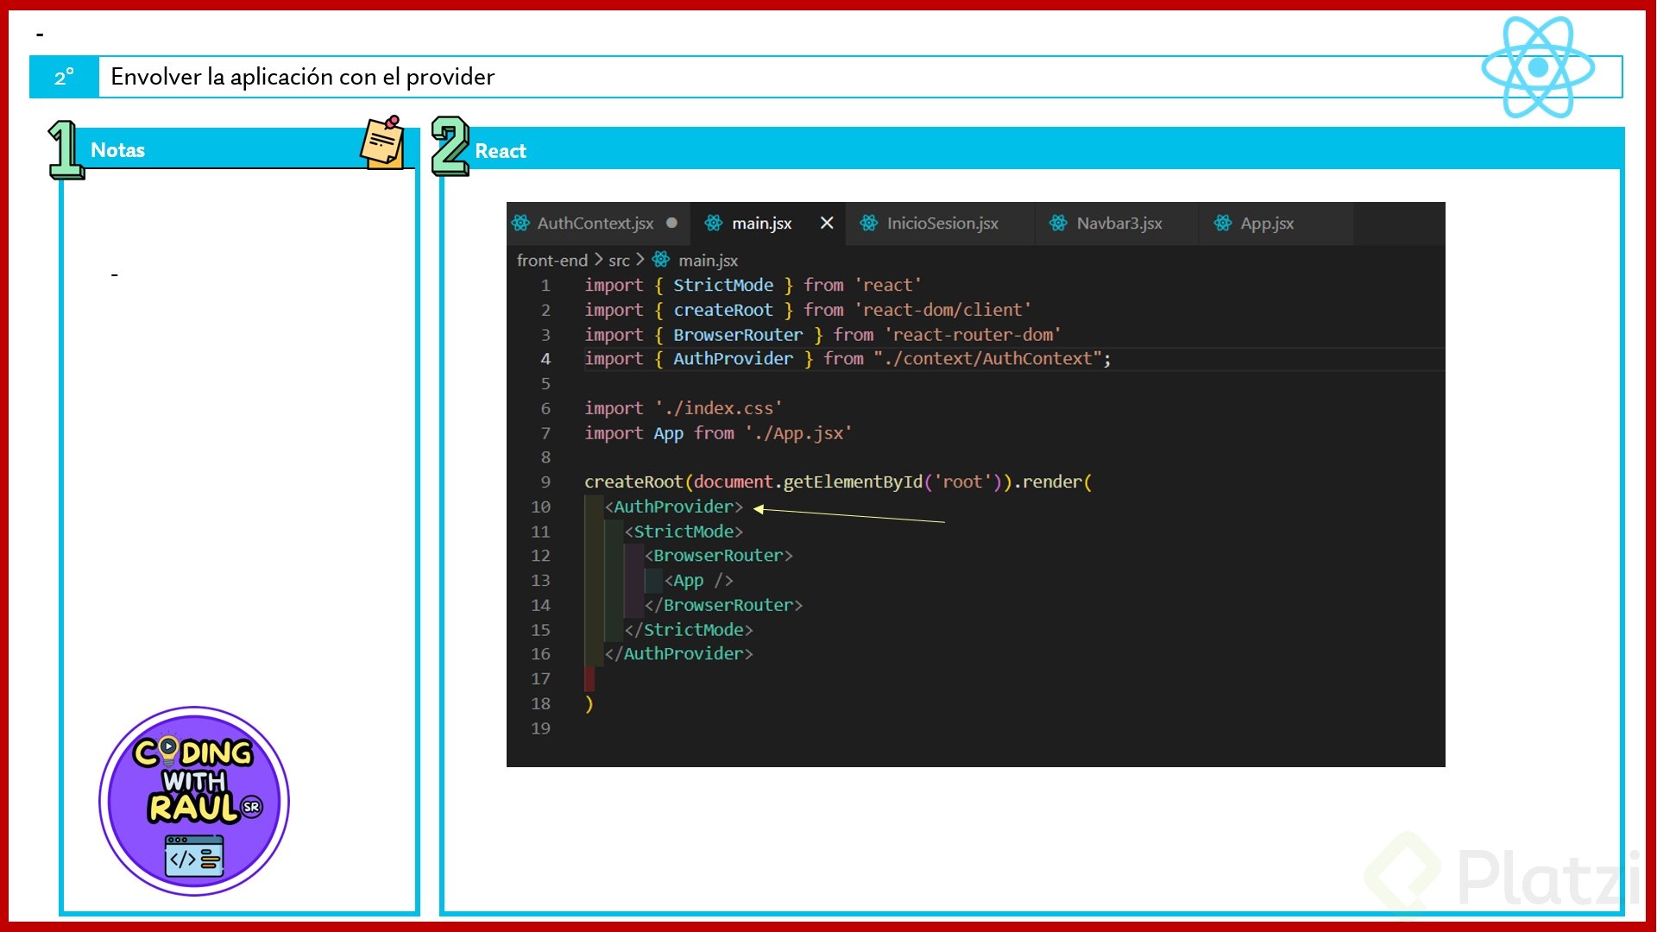The width and height of the screenshot is (1657, 932).
Task: Click line number 10 in the gutter
Action: pyautogui.click(x=540, y=507)
